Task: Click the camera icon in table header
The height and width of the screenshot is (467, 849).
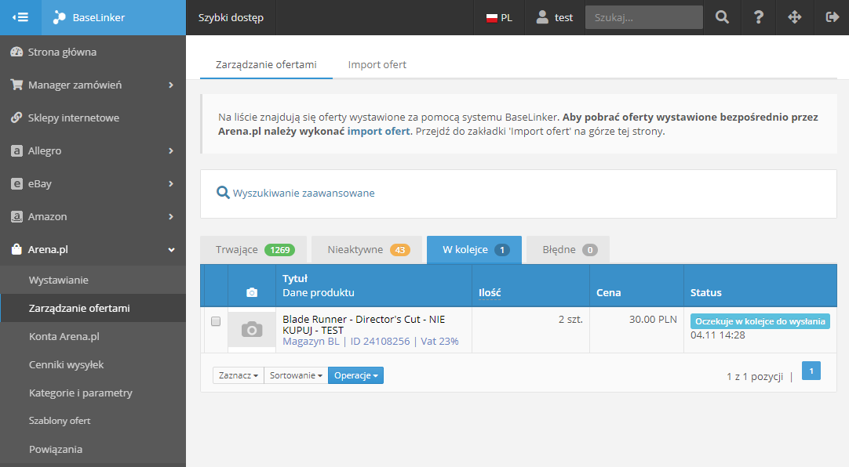Action: pyautogui.click(x=252, y=292)
